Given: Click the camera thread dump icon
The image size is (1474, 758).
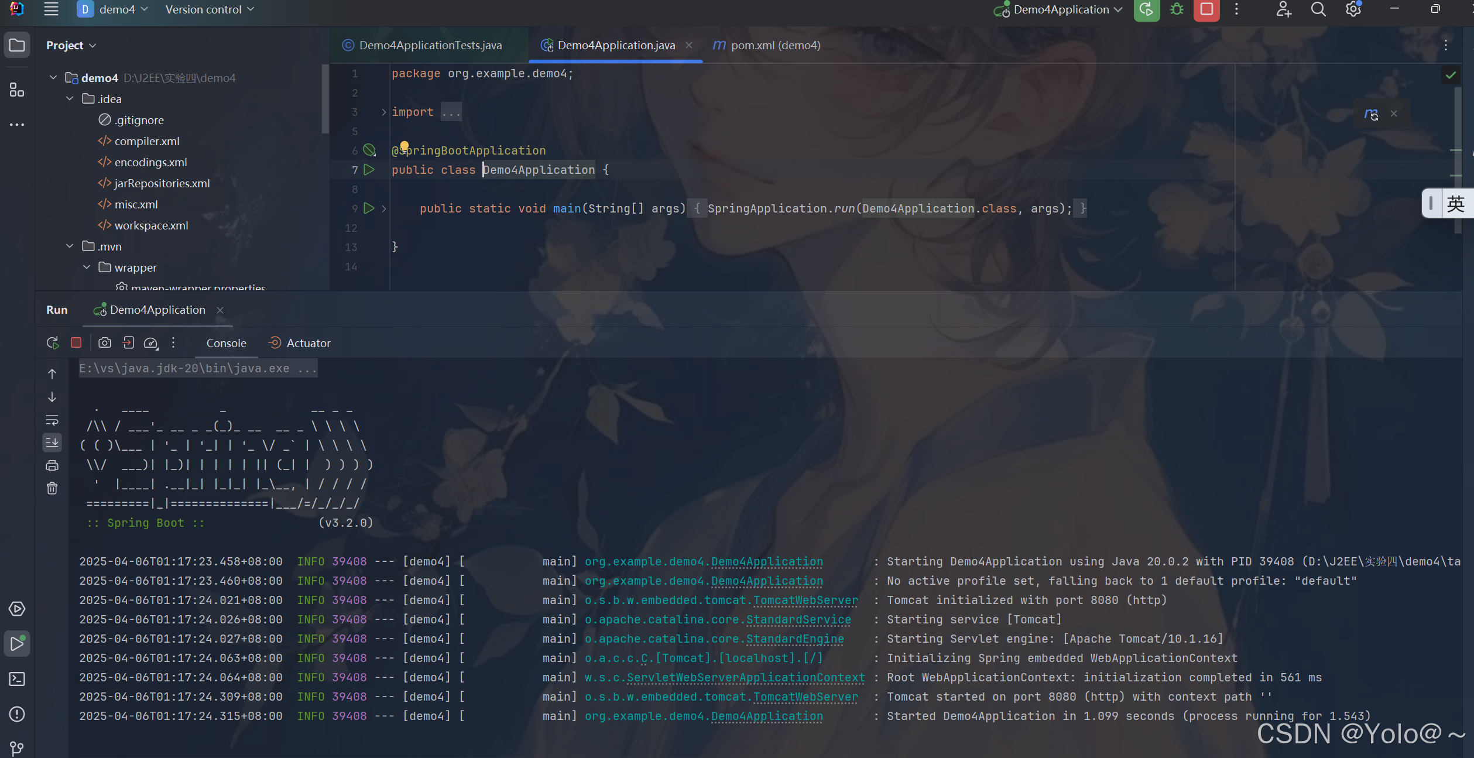Looking at the screenshot, I should [105, 343].
